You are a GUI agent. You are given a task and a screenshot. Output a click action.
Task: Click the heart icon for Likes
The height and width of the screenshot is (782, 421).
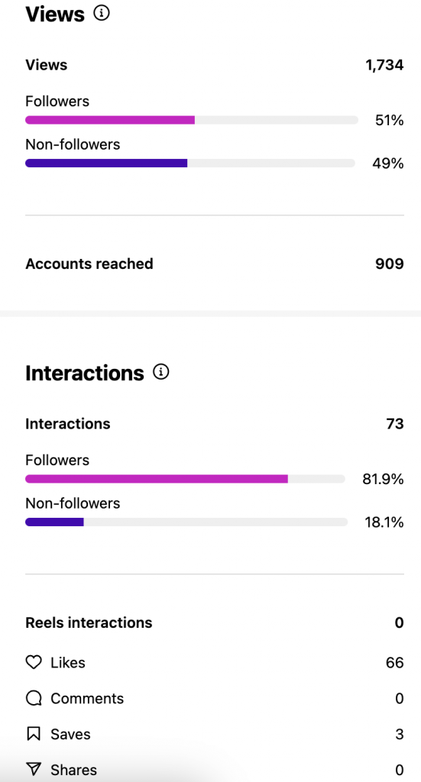pos(34,662)
